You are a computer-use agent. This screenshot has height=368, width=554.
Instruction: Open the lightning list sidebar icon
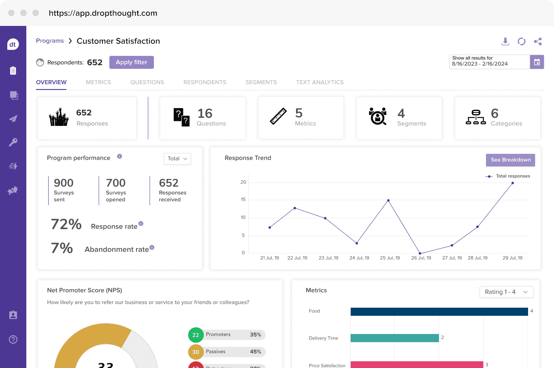(13, 166)
